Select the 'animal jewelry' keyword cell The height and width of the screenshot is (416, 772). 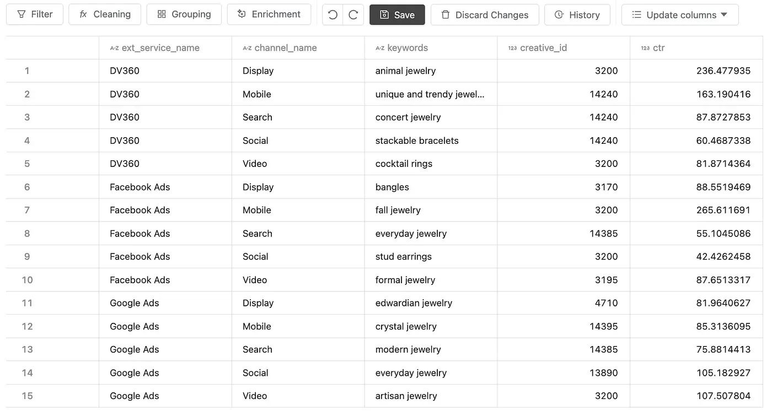(x=405, y=71)
